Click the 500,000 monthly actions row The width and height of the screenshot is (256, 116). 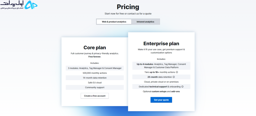[95, 73]
